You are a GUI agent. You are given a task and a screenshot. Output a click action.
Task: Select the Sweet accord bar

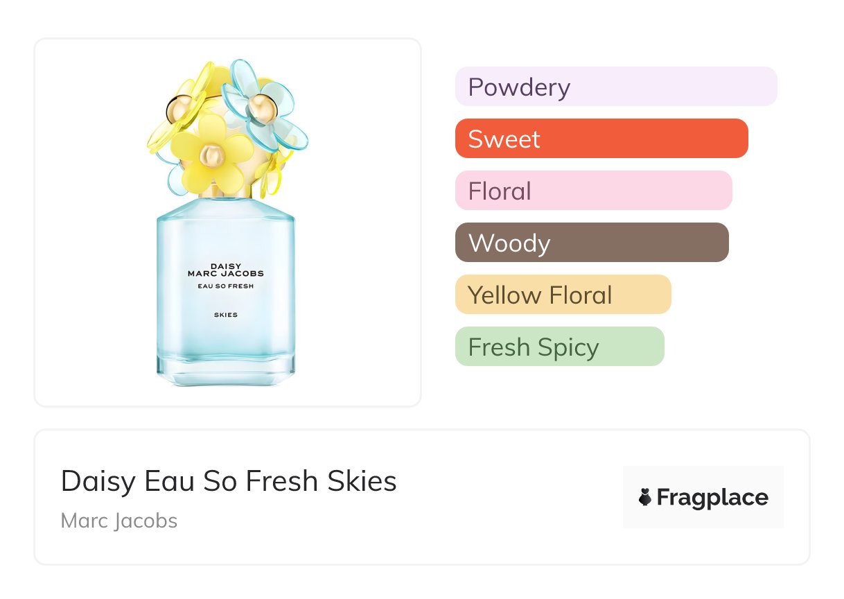601,139
